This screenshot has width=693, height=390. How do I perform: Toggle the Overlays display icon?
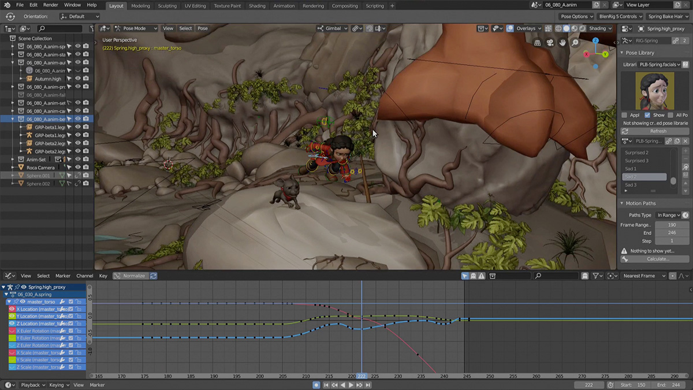click(x=510, y=28)
